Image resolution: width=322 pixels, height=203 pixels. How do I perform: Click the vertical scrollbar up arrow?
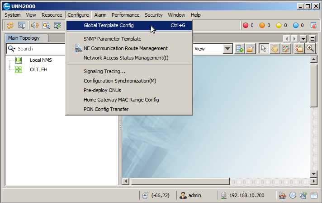pos(314,60)
